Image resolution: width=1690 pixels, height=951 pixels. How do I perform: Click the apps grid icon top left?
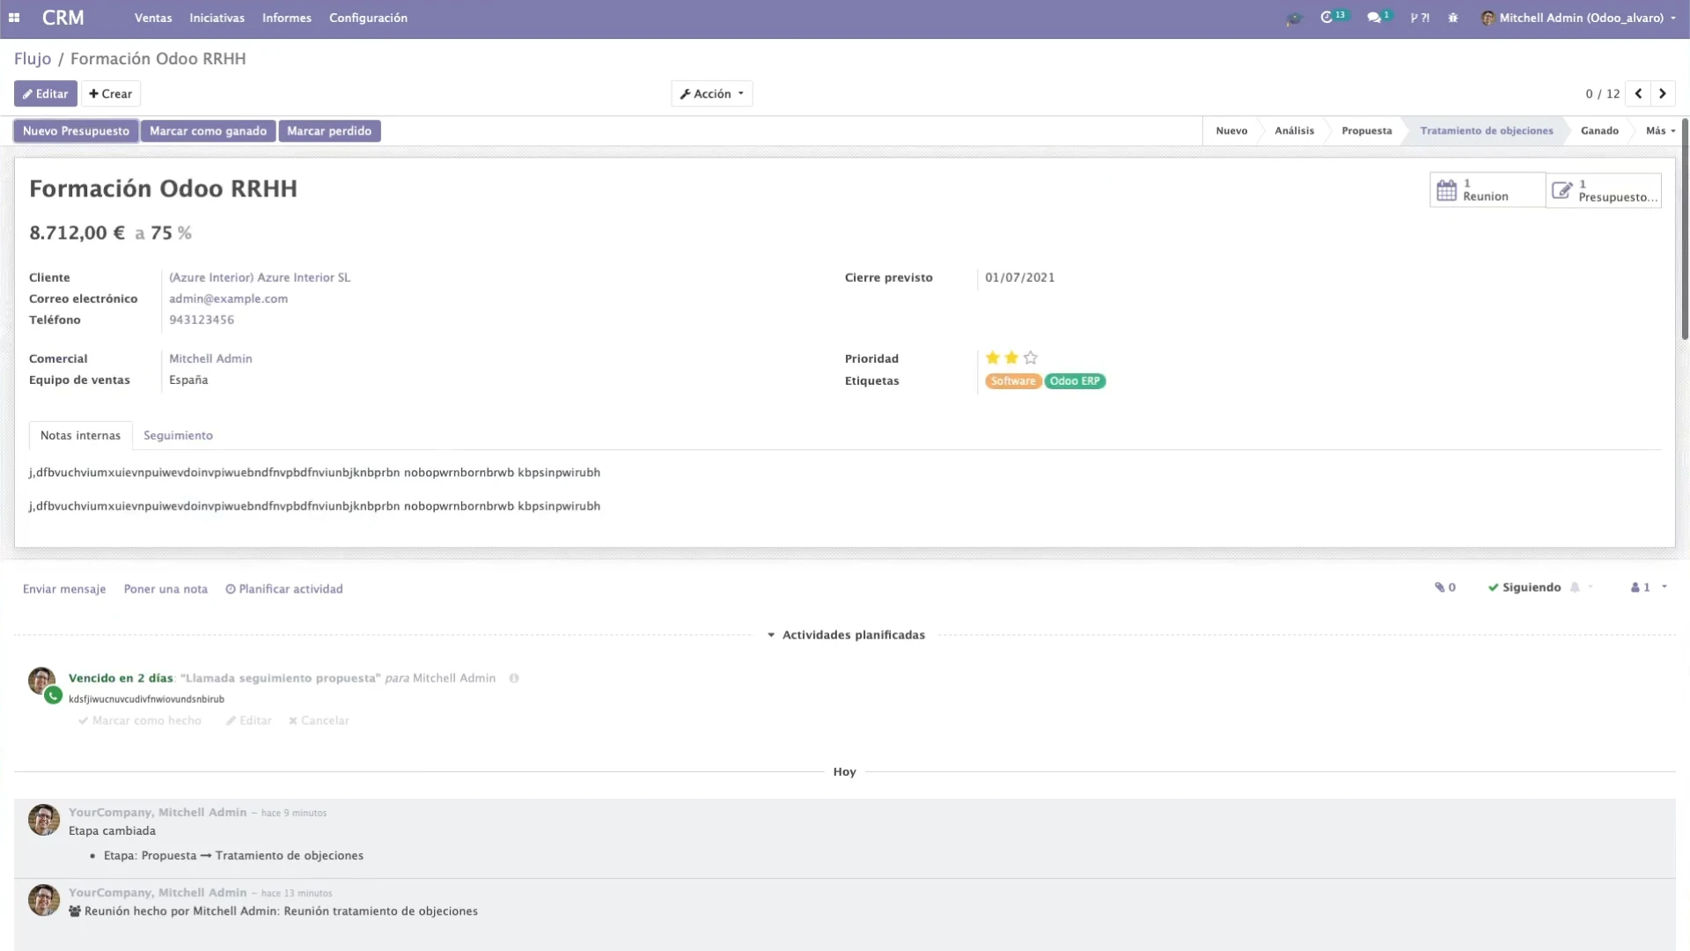(14, 17)
